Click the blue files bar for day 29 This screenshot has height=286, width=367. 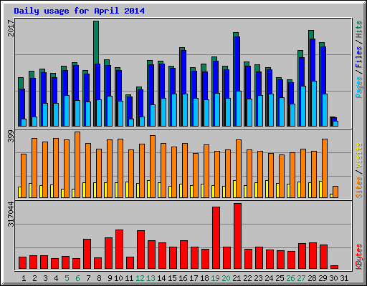pos(323,70)
